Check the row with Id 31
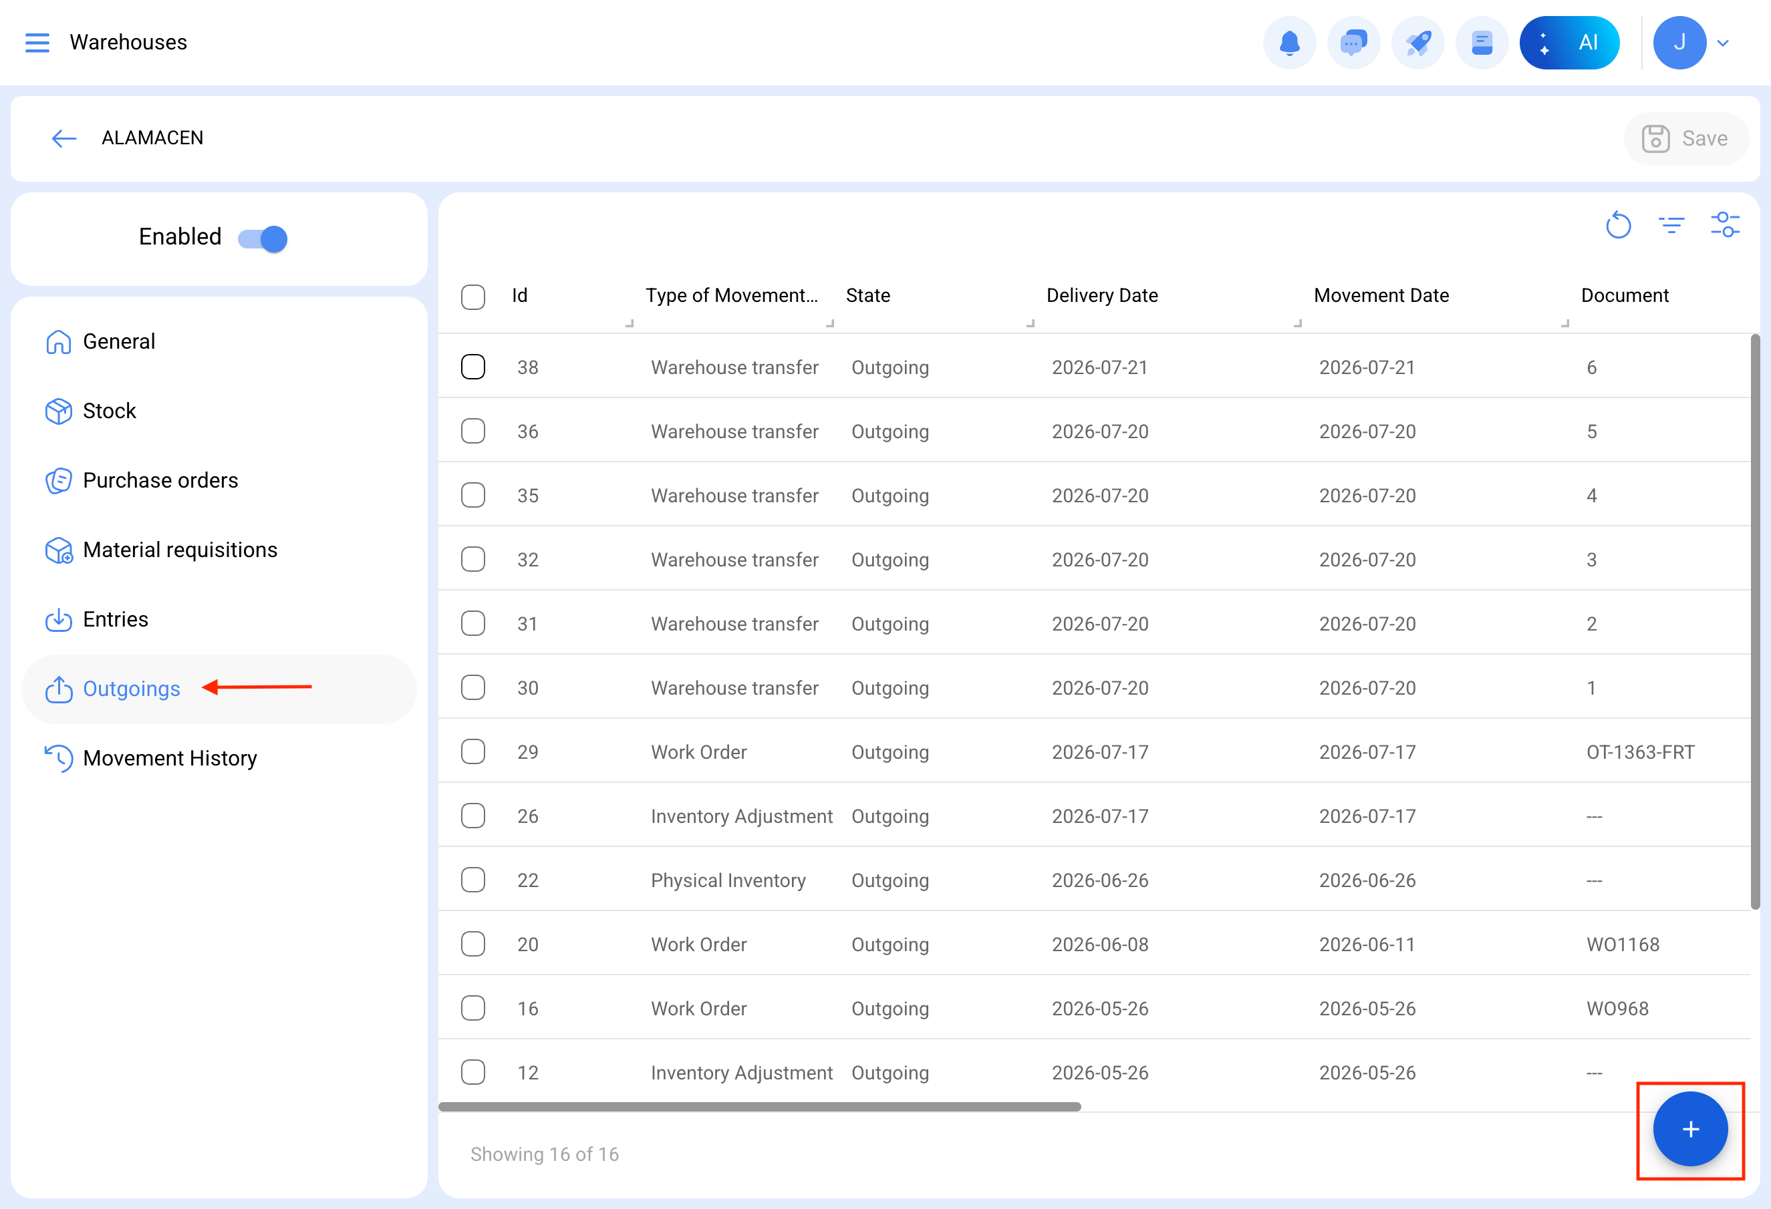The height and width of the screenshot is (1209, 1771). (x=473, y=623)
